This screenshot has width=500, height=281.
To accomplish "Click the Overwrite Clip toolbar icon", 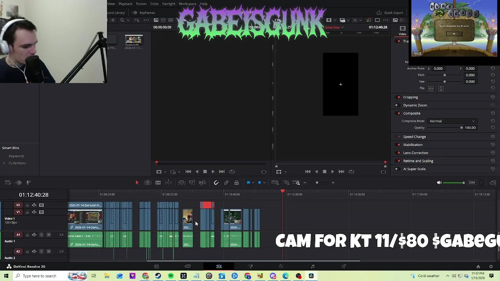I will tap(192, 183).
